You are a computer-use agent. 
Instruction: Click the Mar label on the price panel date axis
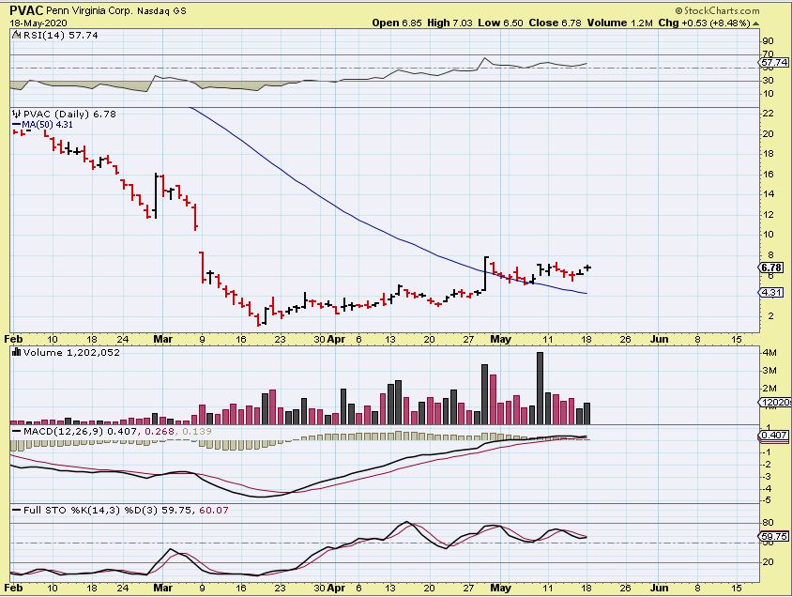click(162, 339)
